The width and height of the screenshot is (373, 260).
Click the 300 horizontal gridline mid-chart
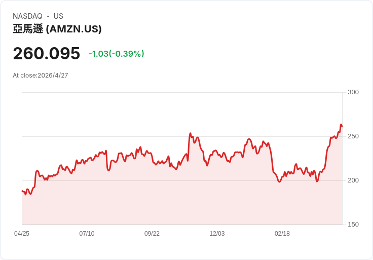tap(182, 92)
